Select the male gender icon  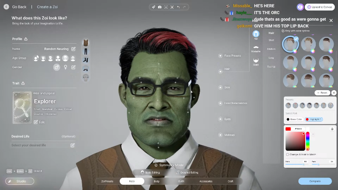(57, 67)
